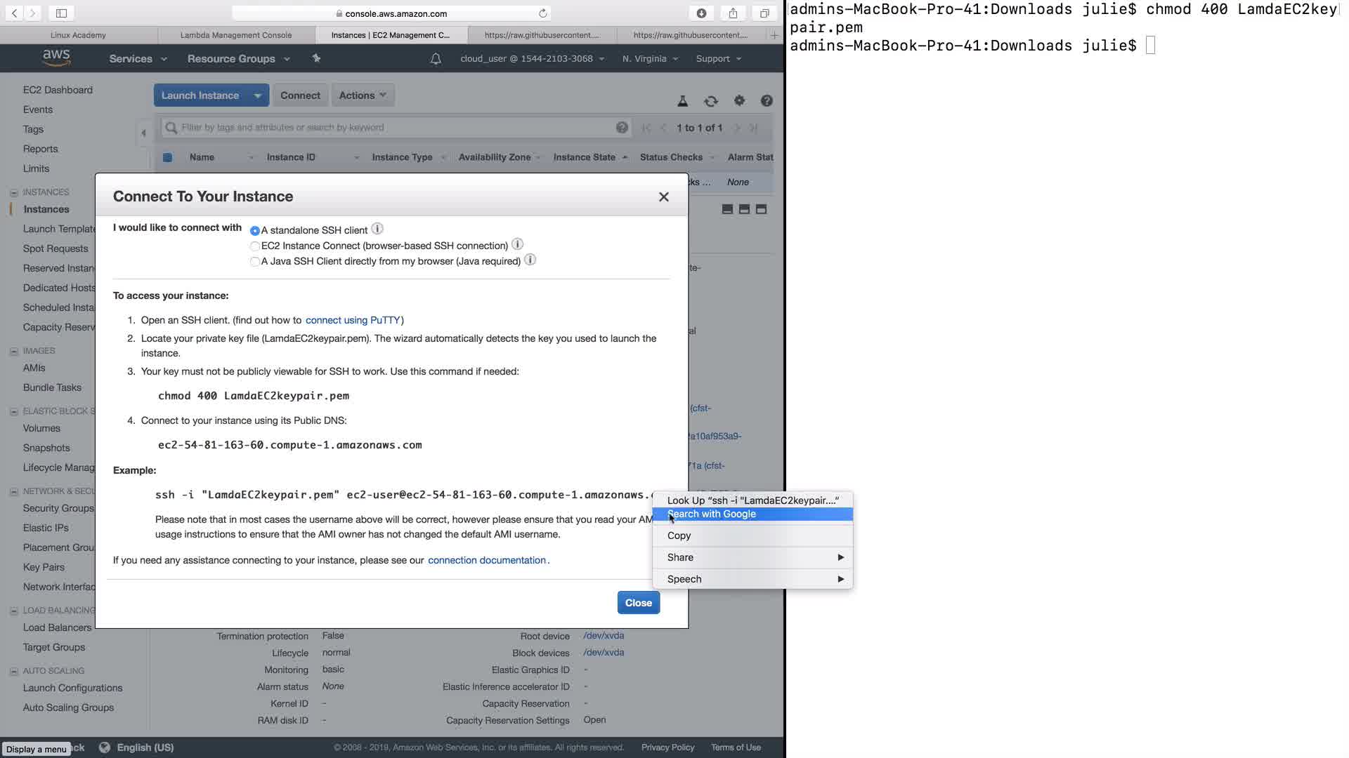Click the refresh instances icon

coord(711,101)
